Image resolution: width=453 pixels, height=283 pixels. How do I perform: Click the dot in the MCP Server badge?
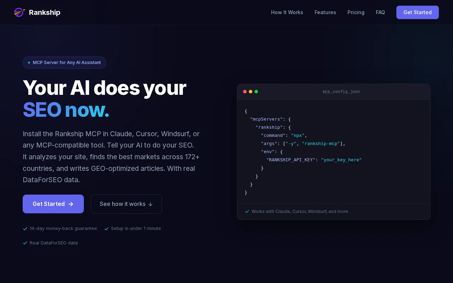pos(29,63)
